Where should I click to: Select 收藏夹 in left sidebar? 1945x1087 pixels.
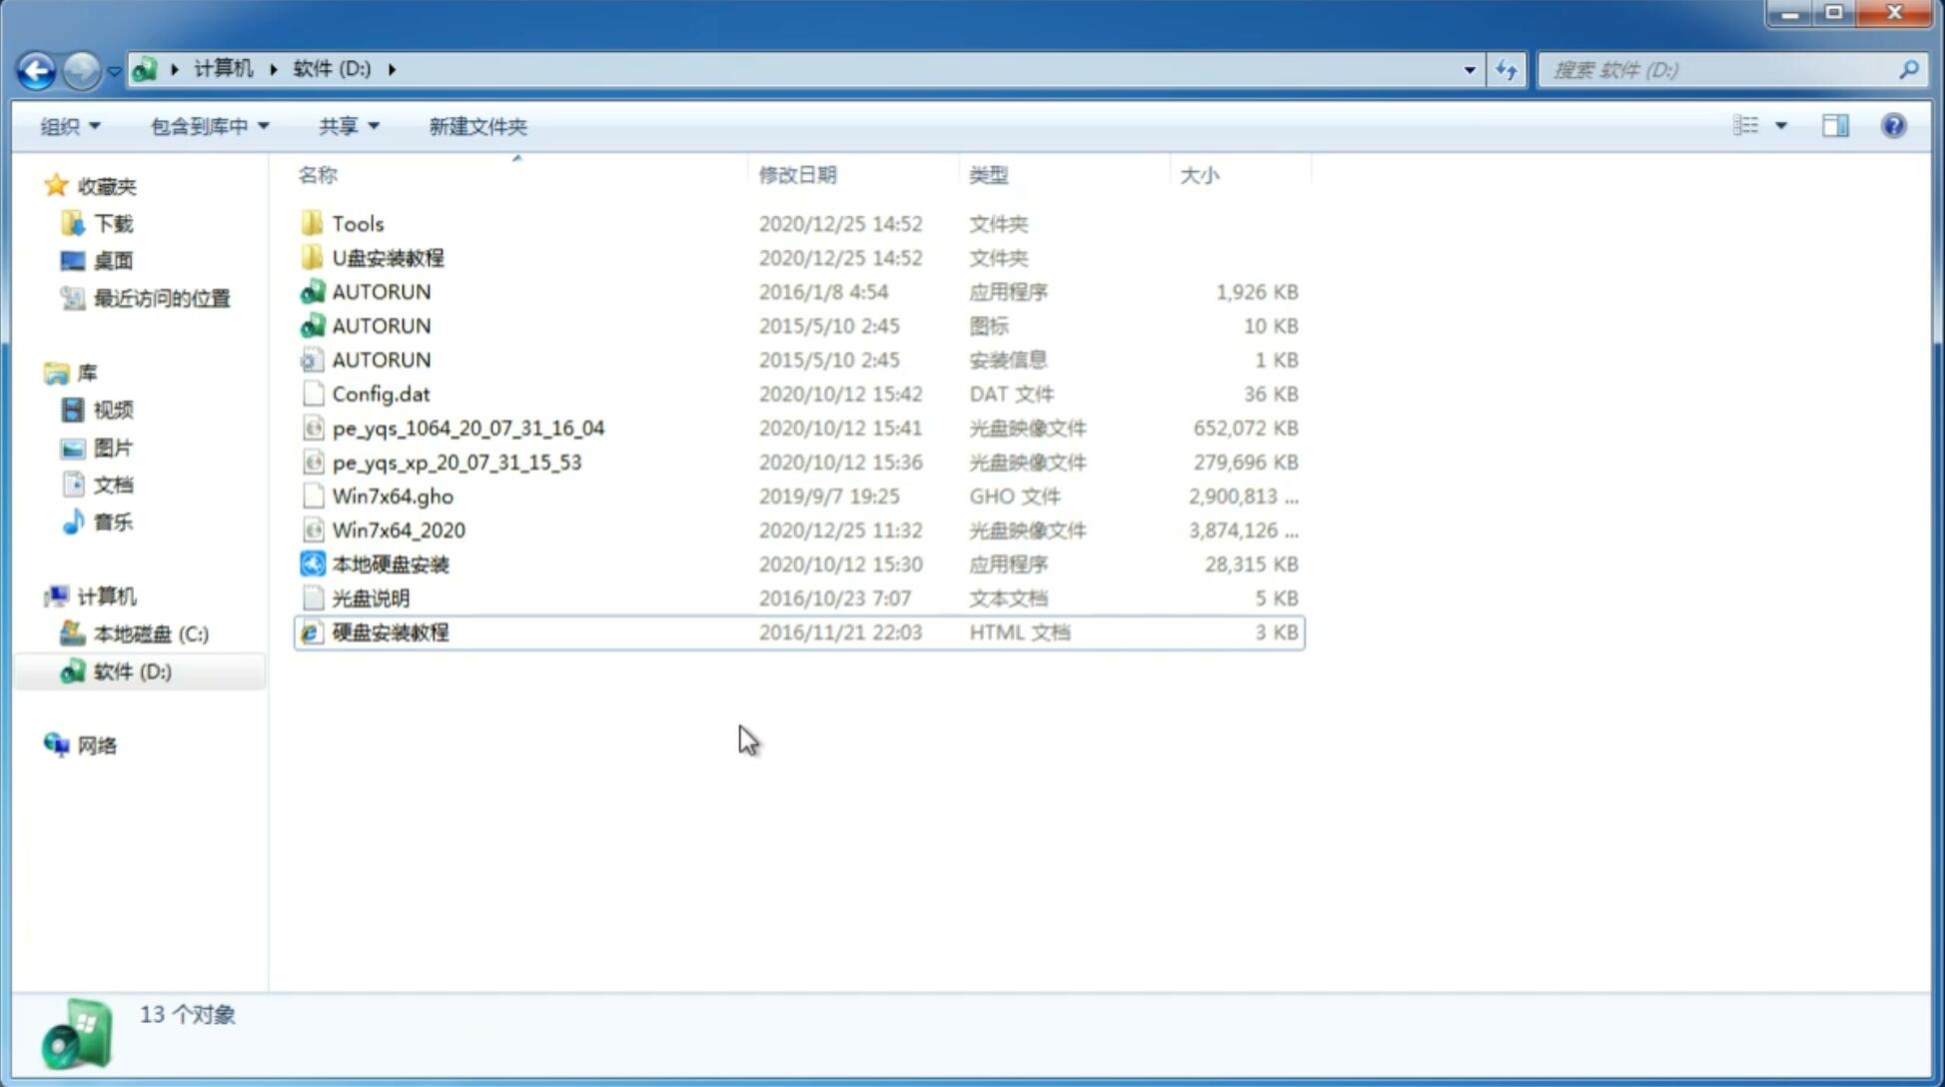click(116, 186)
